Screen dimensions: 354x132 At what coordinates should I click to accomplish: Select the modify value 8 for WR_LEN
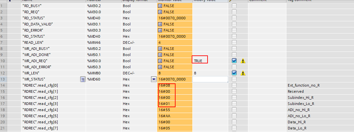tap(195, 73)
